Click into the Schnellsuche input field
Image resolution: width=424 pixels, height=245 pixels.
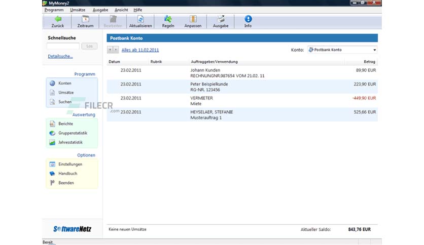click(63, 46)
